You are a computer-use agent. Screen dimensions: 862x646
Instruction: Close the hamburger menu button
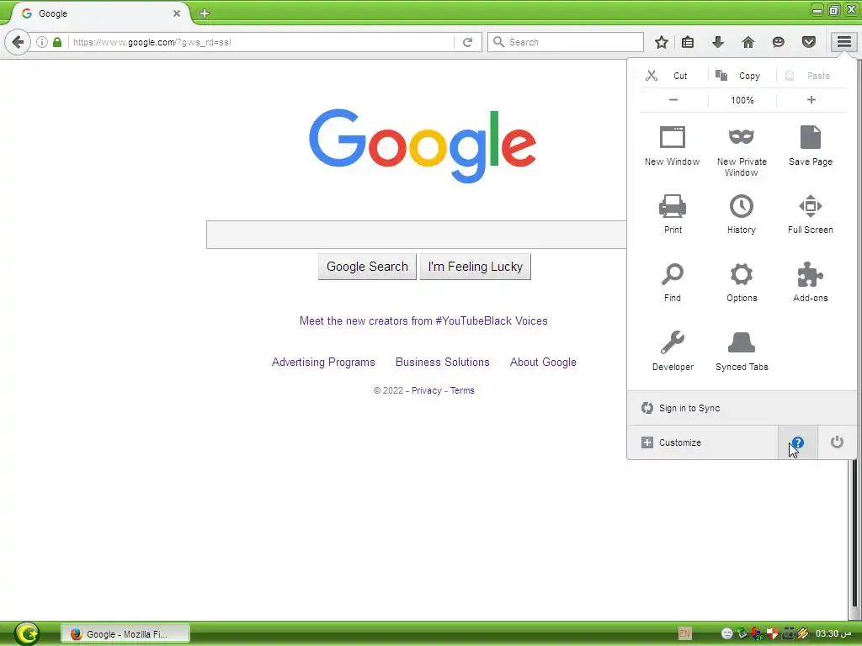coord(844,42)
